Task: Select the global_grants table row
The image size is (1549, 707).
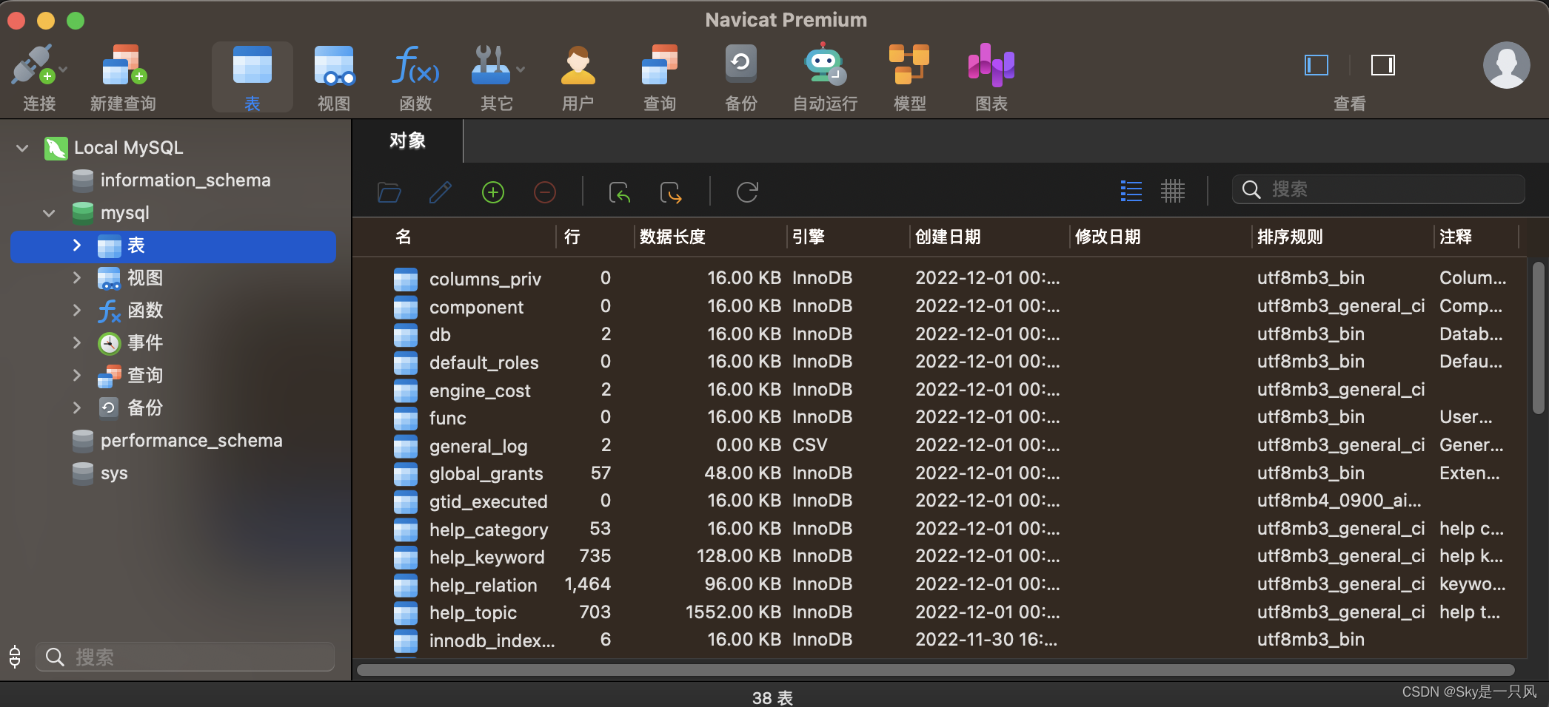Action: coord(939,473)
